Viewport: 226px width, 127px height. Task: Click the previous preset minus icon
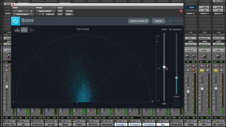(x=37, y=14)
